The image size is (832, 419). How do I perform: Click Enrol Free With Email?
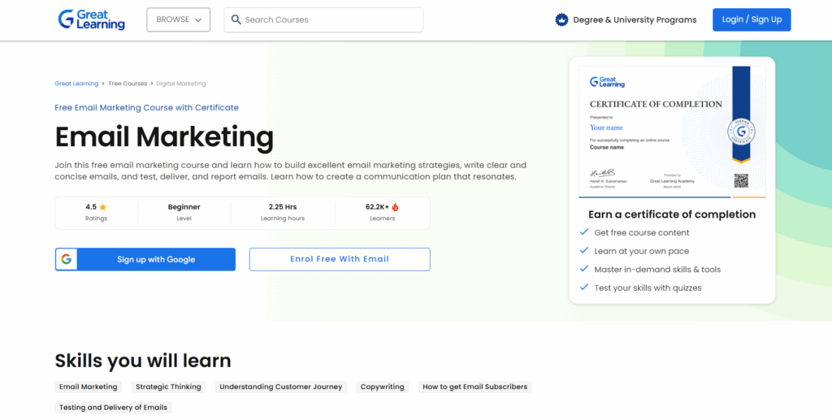[340, 259]
